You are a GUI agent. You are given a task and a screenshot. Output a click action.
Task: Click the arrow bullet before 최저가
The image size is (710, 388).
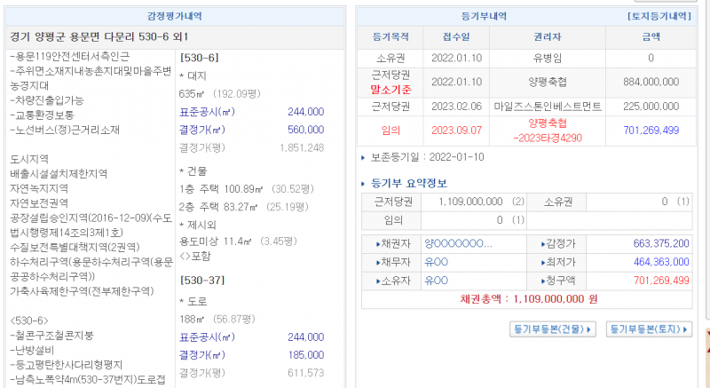[543, 262]
